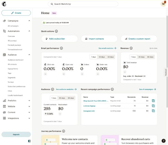Viewport: 168px width, 145px height.
Task: Click the Create button
Action: (16, 13)
